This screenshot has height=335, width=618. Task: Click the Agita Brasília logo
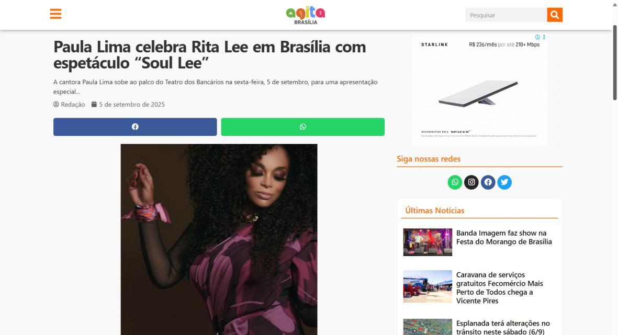(306, 15)
